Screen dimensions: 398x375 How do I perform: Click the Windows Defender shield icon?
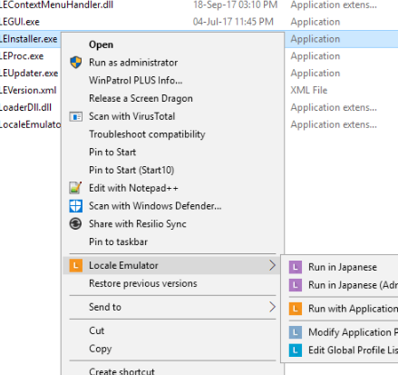tap(75, 206)
